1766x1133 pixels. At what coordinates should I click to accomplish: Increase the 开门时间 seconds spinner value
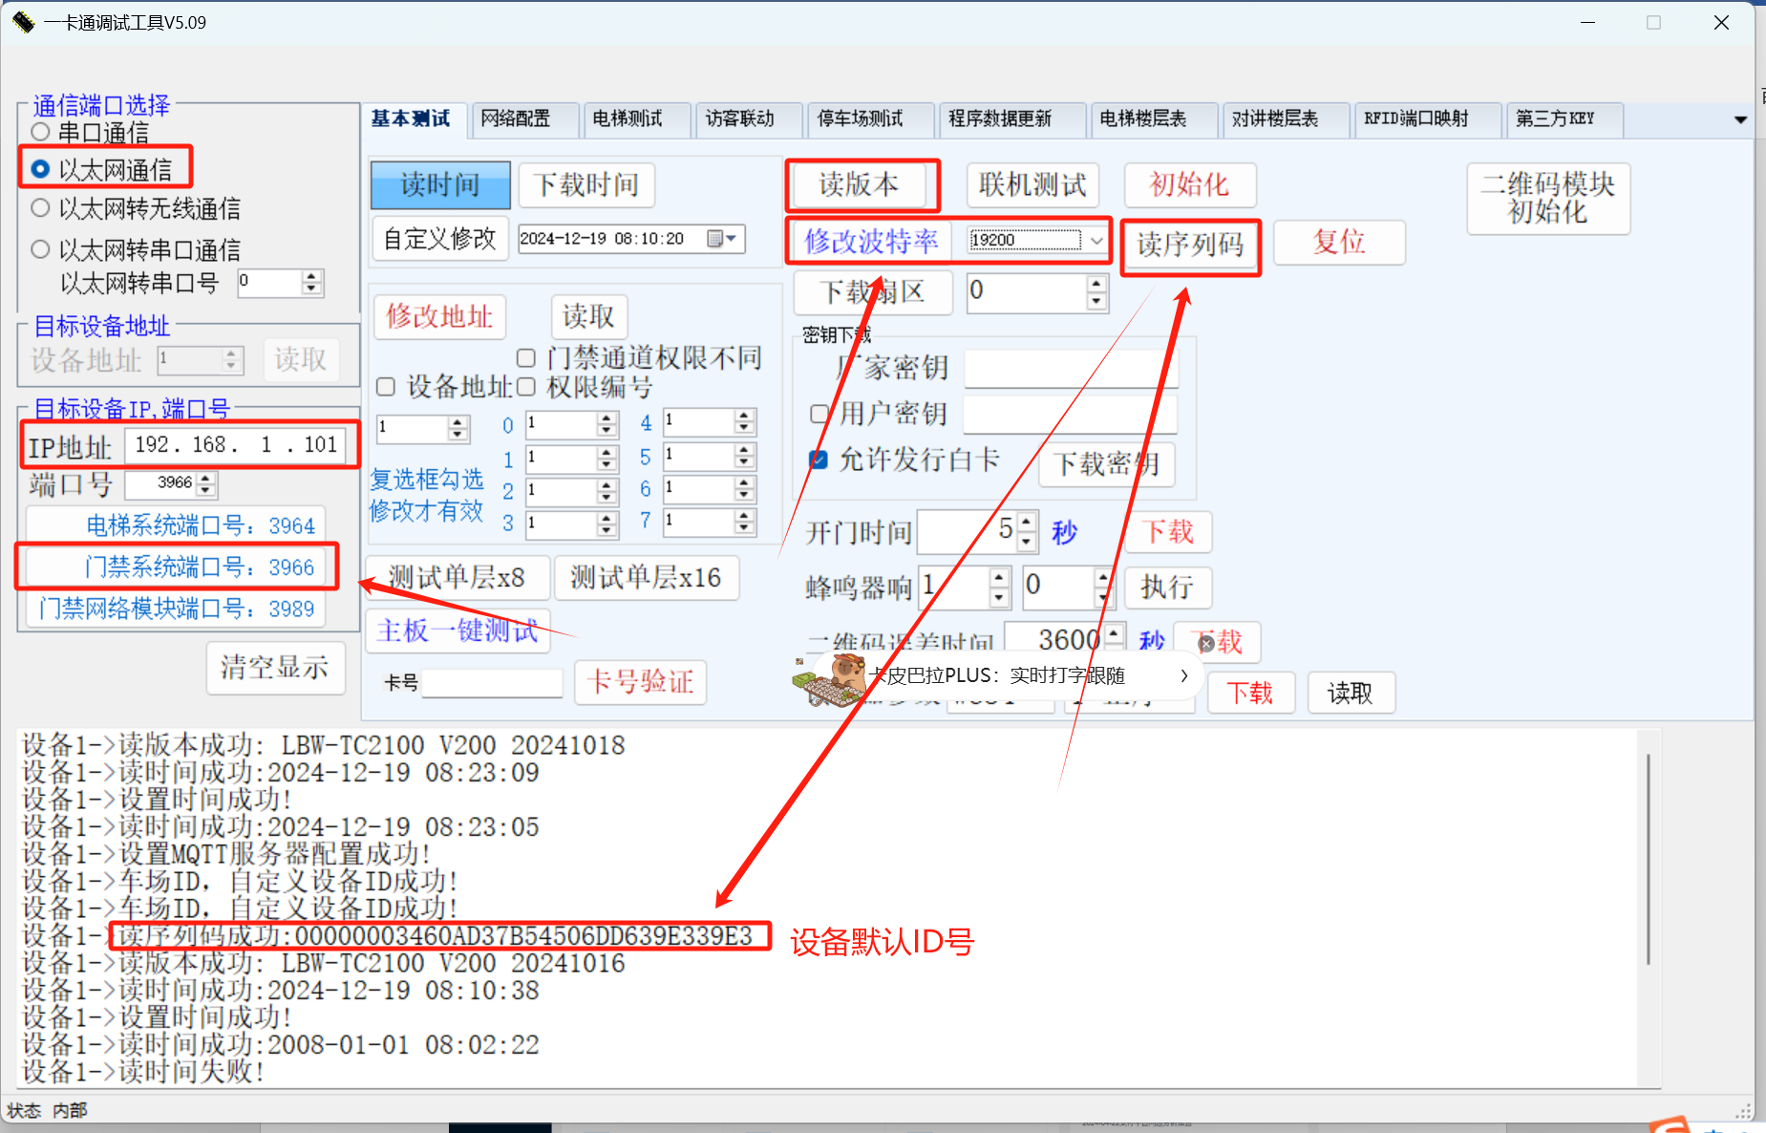tap(1027, 522)
